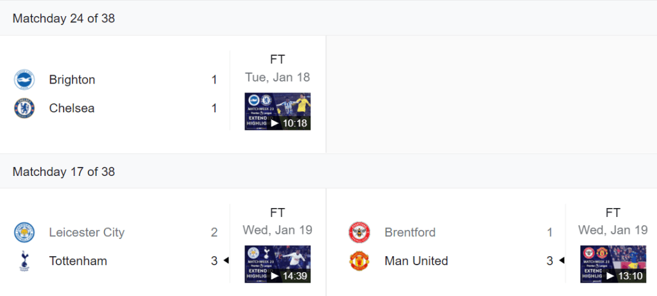This screenshot has height=296, width=657.
Task: Click the Brentford club crest
Action: pos(359,232)
